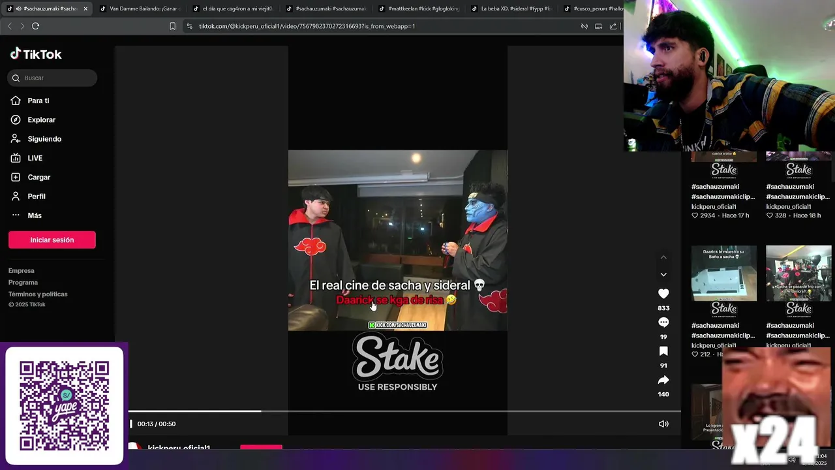
Task: Switch to the 'La beba XD' tab
Action: pos(512,8)
